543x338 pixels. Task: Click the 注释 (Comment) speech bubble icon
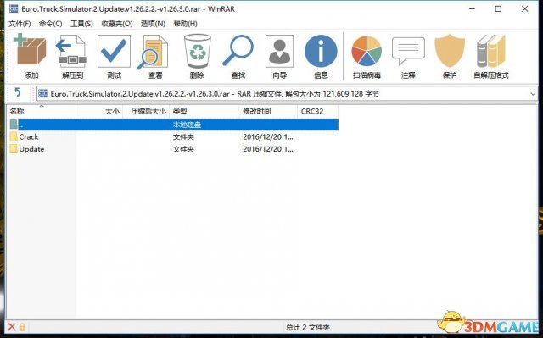pos(408,51)
